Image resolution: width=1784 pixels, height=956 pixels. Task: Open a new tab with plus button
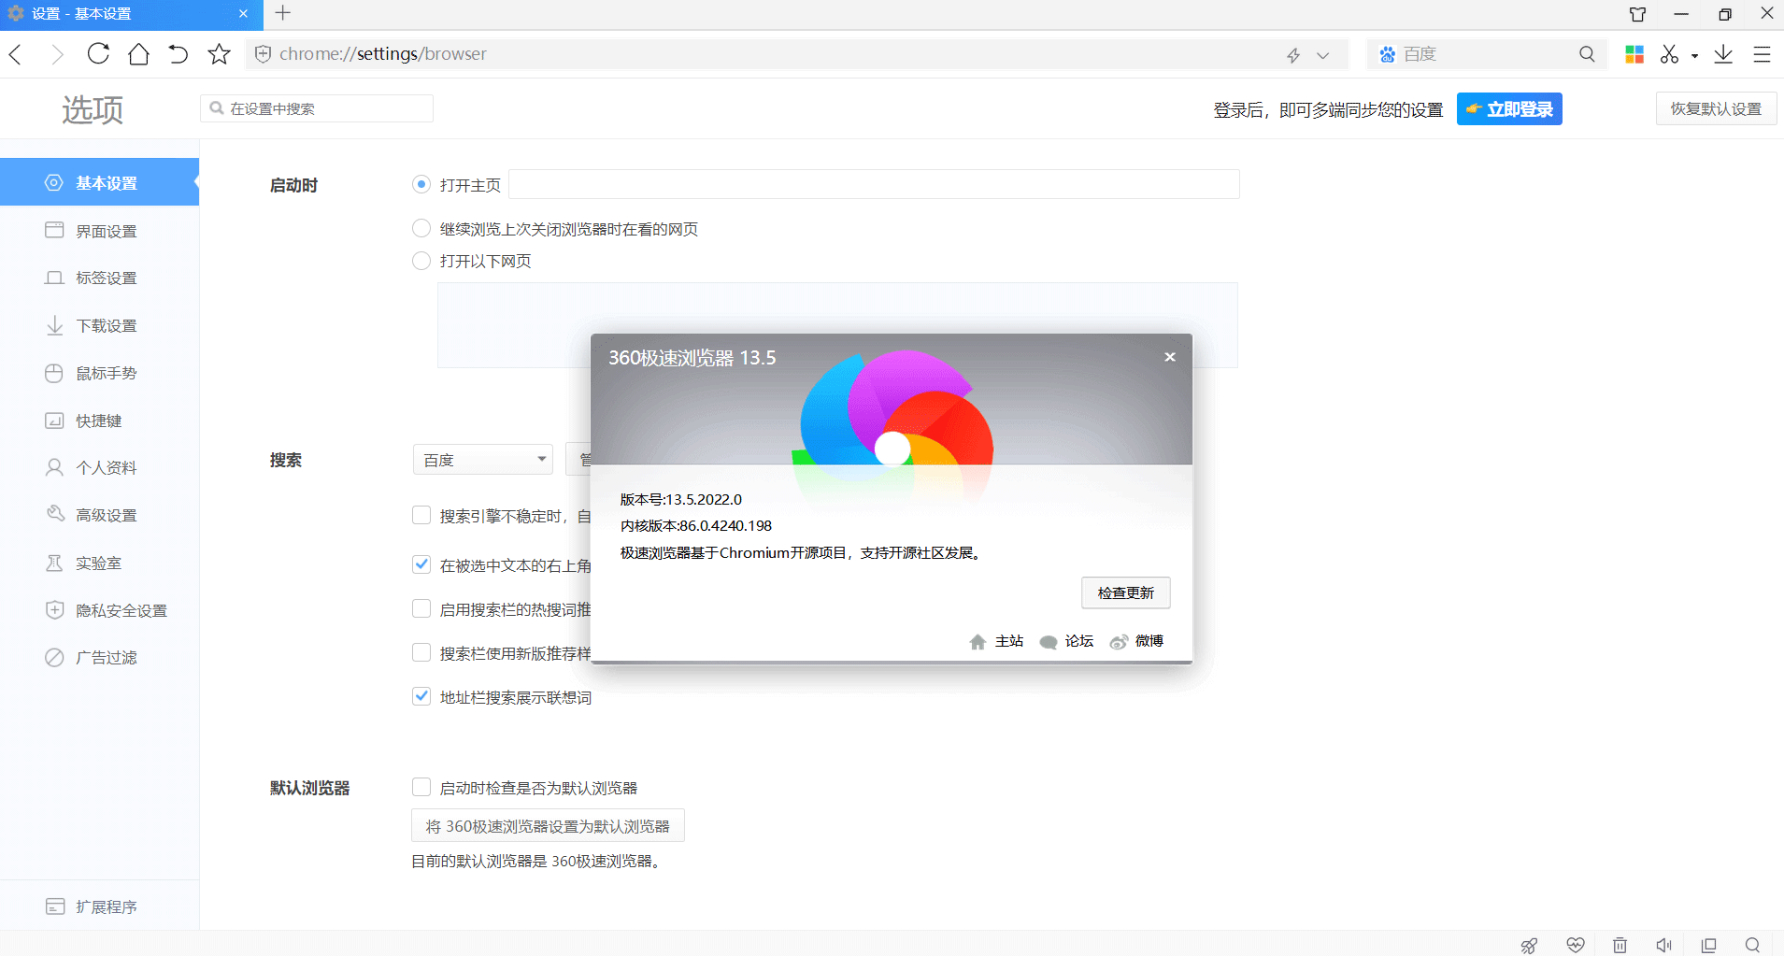click(x=283, y=13)
